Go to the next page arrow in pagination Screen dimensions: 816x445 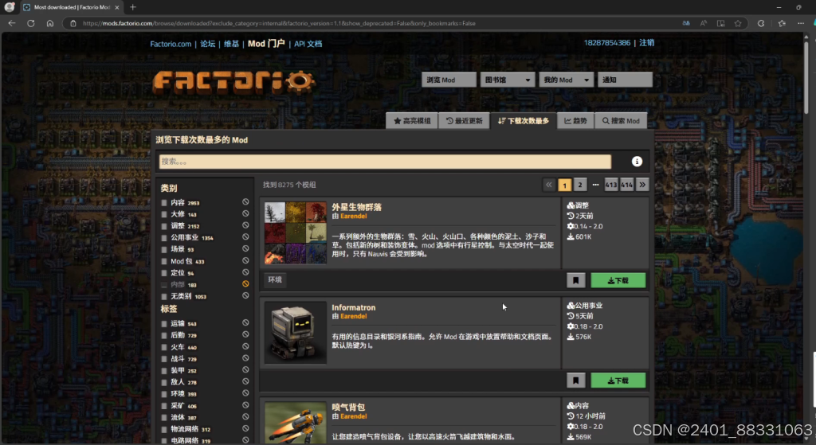coord(642,185)
